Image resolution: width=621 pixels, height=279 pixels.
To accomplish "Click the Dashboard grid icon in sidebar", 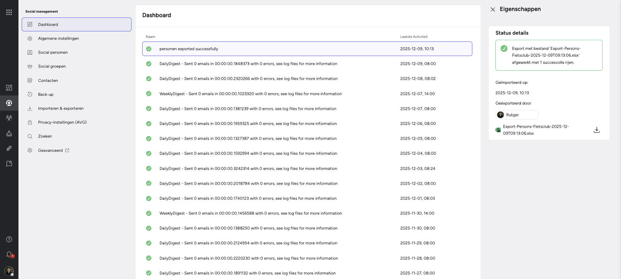I will click(x=30, y=25).
